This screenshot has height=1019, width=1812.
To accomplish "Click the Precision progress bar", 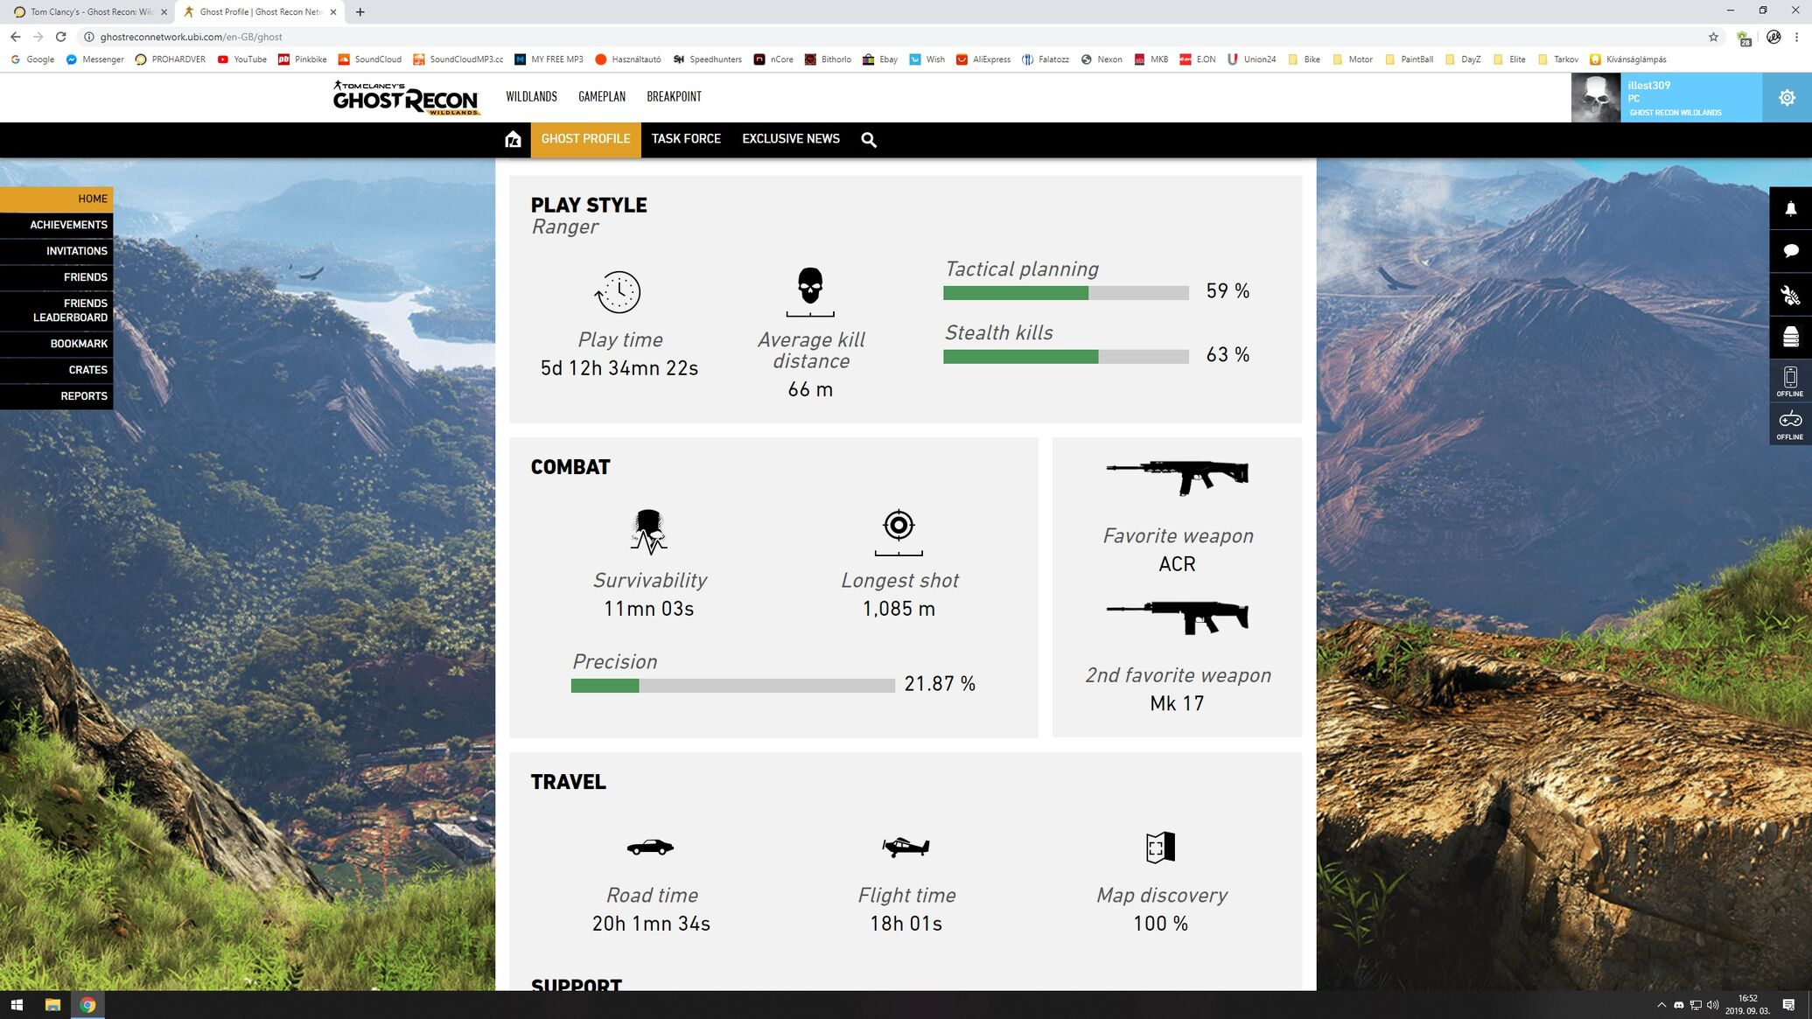I will click(732, 686).
